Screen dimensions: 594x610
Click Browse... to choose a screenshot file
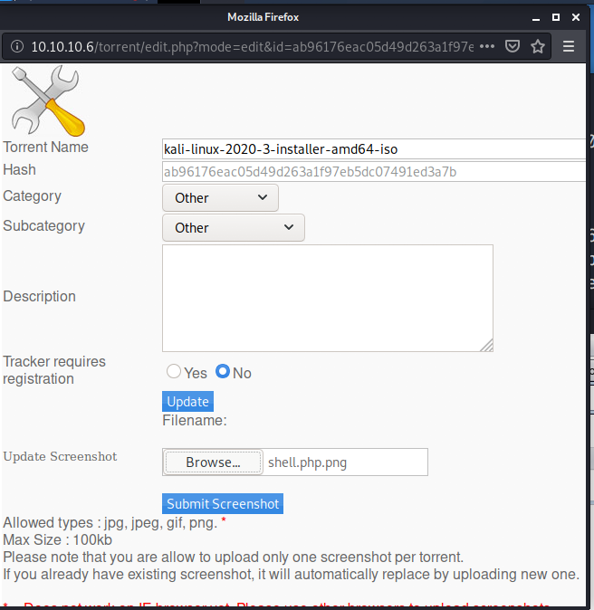pos(213,462)
